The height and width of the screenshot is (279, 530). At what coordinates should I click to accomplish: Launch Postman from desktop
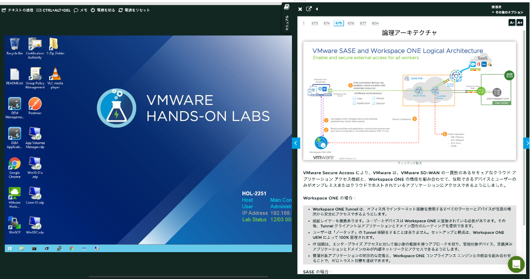35,106
